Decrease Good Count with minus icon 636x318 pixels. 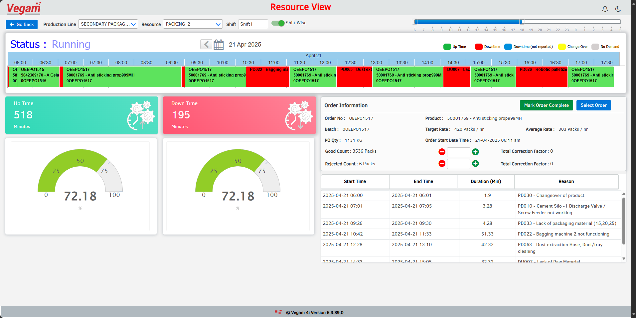[x=442, y=152]
